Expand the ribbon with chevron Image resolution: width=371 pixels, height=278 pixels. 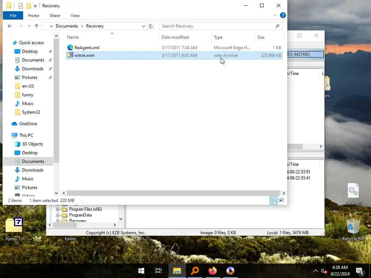[x=275, y=15]
